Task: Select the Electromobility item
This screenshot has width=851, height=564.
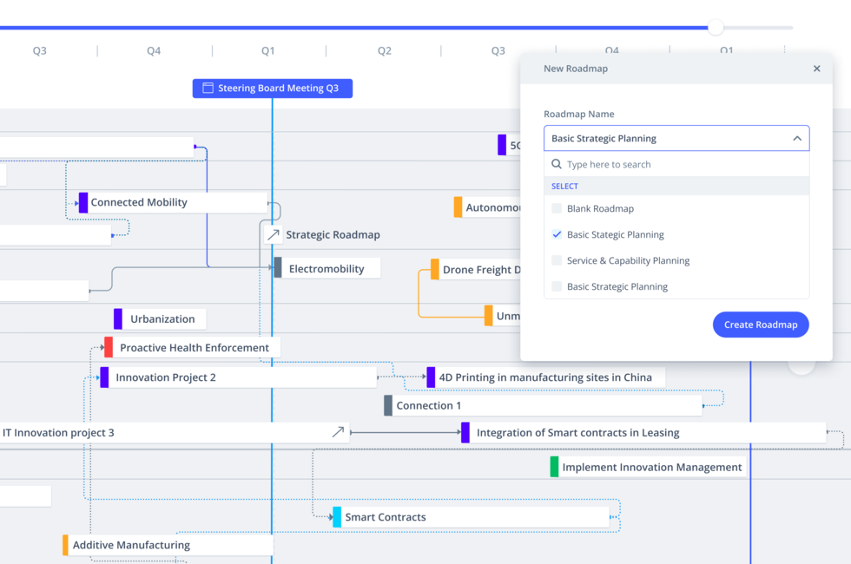Action: coord(327,268)
